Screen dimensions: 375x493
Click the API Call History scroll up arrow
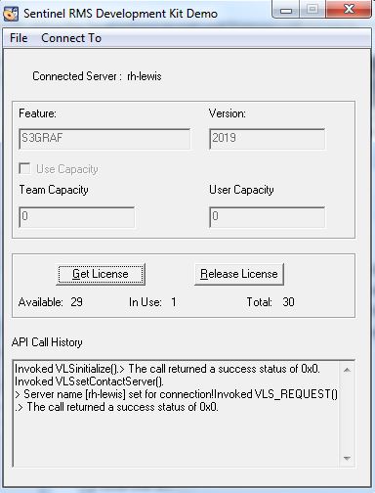coord(347,370)
